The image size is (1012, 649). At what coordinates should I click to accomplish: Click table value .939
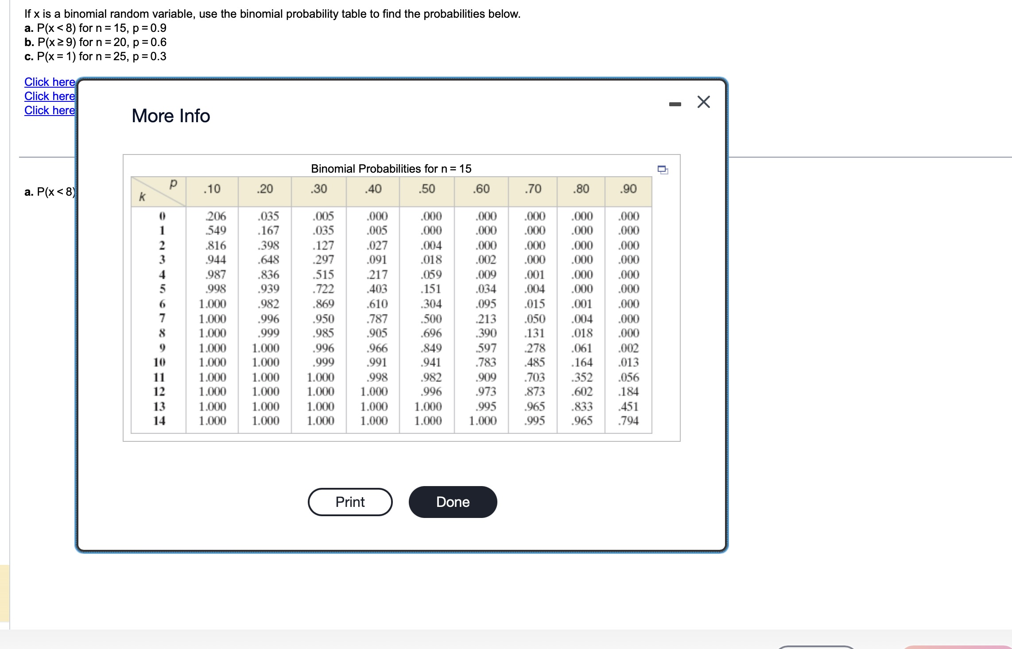268,289
